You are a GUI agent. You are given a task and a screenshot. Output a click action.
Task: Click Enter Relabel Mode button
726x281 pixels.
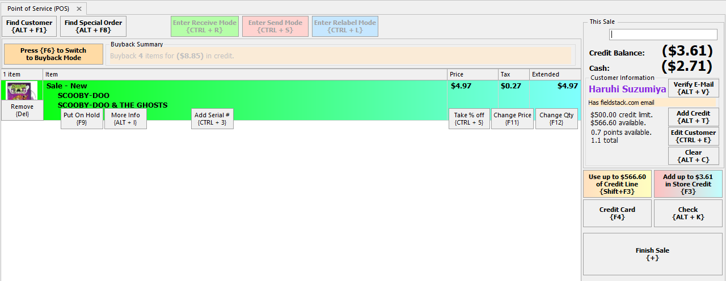(x=345, y=27)
